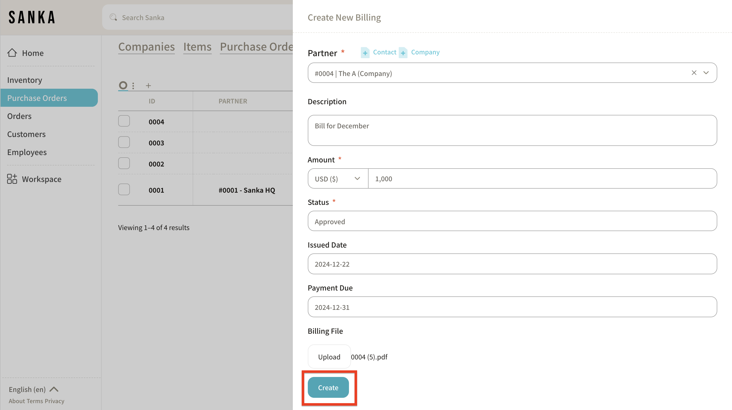
Task: Click the Payment Due date field
Action: (512, 307)
